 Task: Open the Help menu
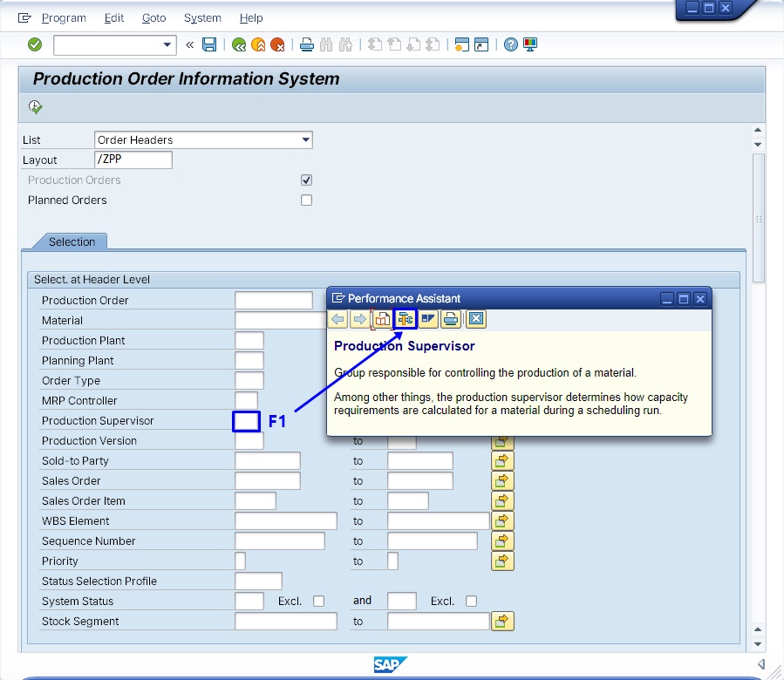[x=251, y=18]
